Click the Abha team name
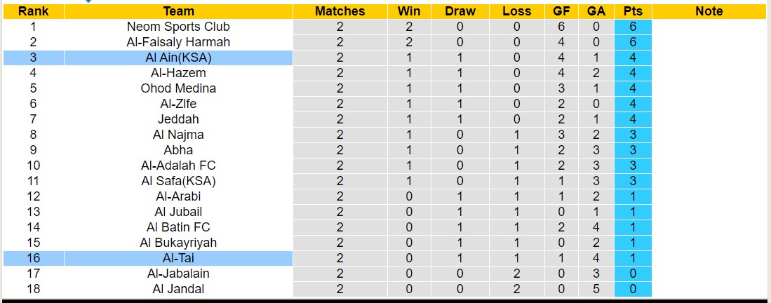 [178, 150]
